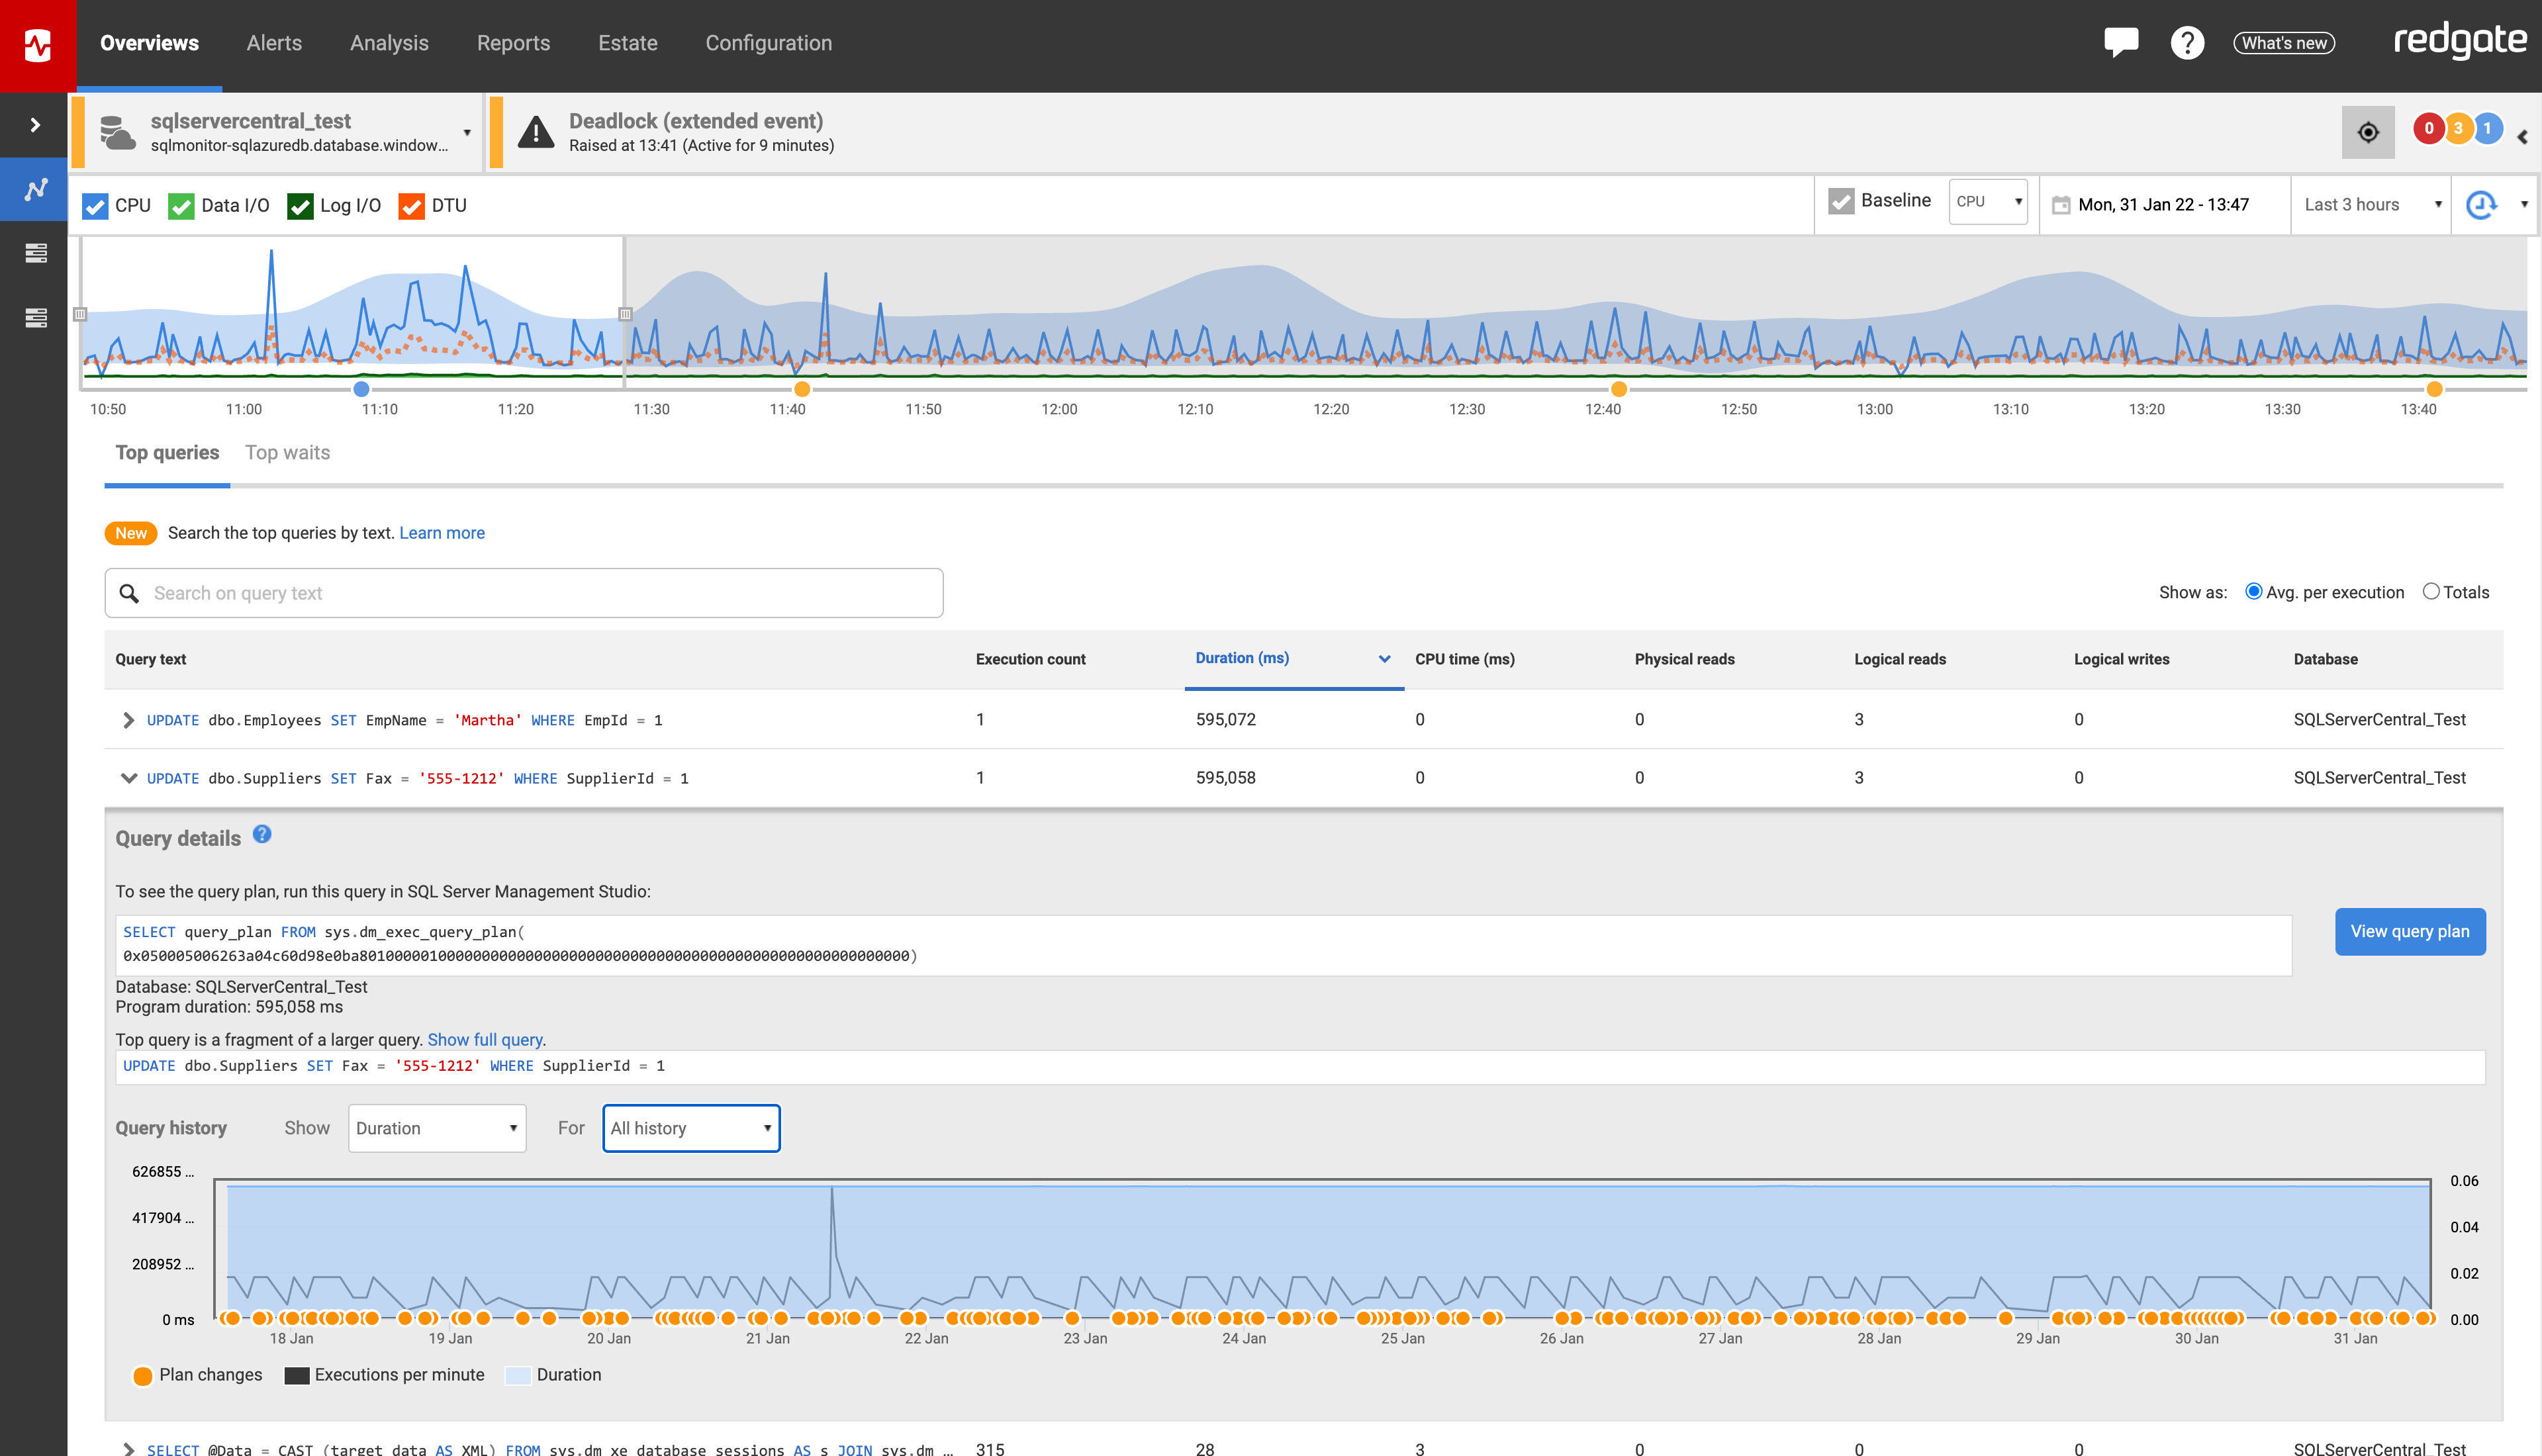This screenshot has width=2542, height=1456.
Task: Expand the UPDATE dbo.Employees query row
Action: tap(128, 720)
